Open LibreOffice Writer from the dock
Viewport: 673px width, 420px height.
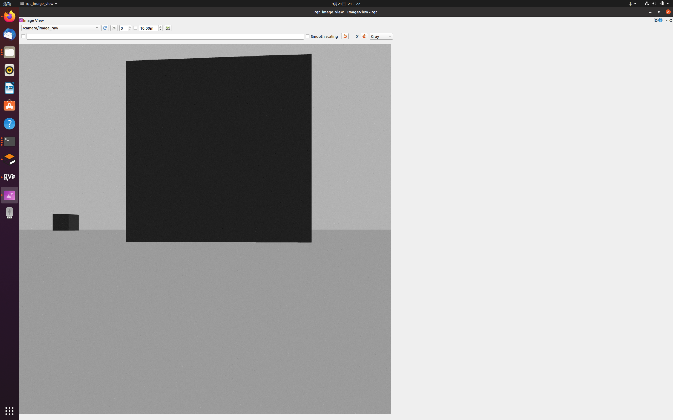[x=9, y=88]
